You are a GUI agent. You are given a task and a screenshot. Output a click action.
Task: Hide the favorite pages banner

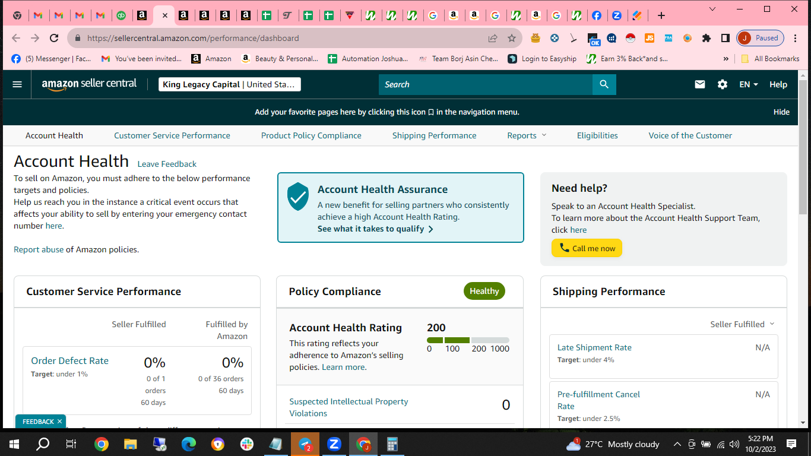tap(781, 112)
